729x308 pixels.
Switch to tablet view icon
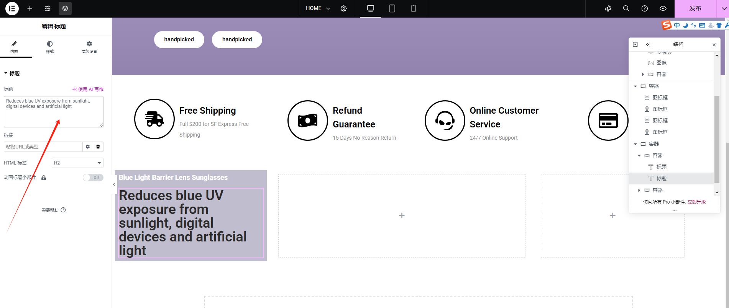[392, 8]
